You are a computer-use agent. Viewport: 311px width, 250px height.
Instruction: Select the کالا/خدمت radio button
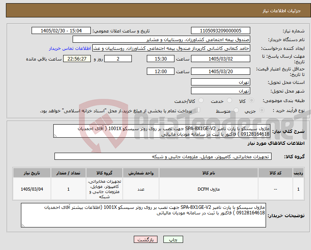point(201,100)
